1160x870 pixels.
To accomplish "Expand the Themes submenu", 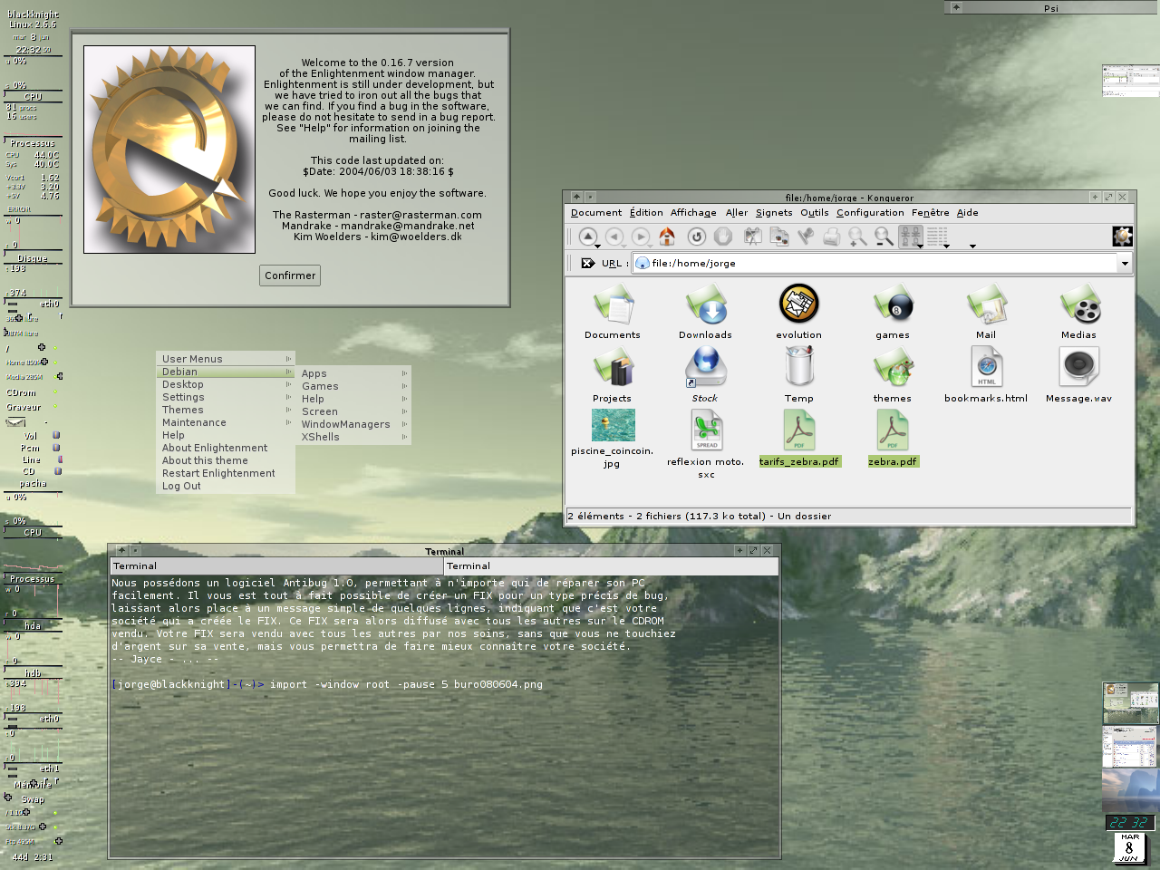I will pyautogui.click(x=226, y=410).
